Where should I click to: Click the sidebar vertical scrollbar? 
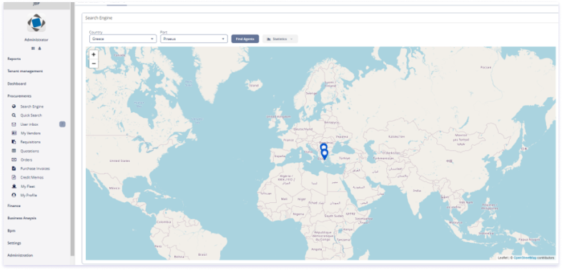pyautogui.click(x=72, y=129)
